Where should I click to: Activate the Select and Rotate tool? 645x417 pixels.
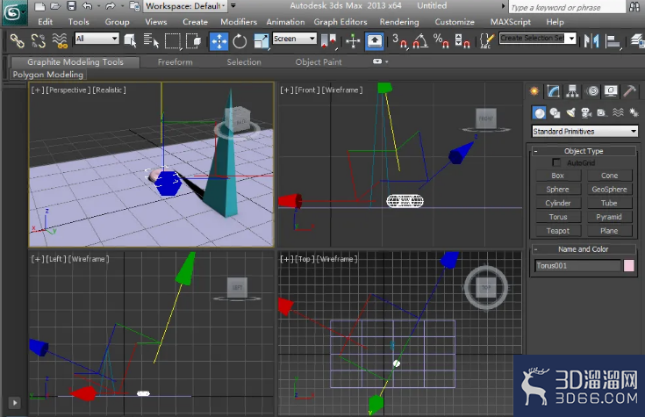point(240,41)
